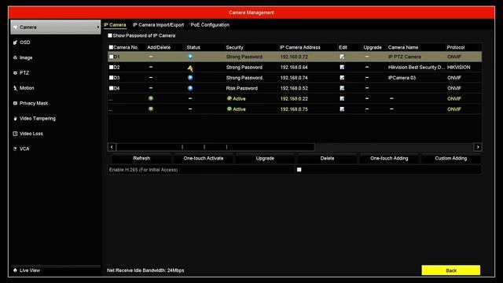Open Privacy Mask settings

(34, 103)
